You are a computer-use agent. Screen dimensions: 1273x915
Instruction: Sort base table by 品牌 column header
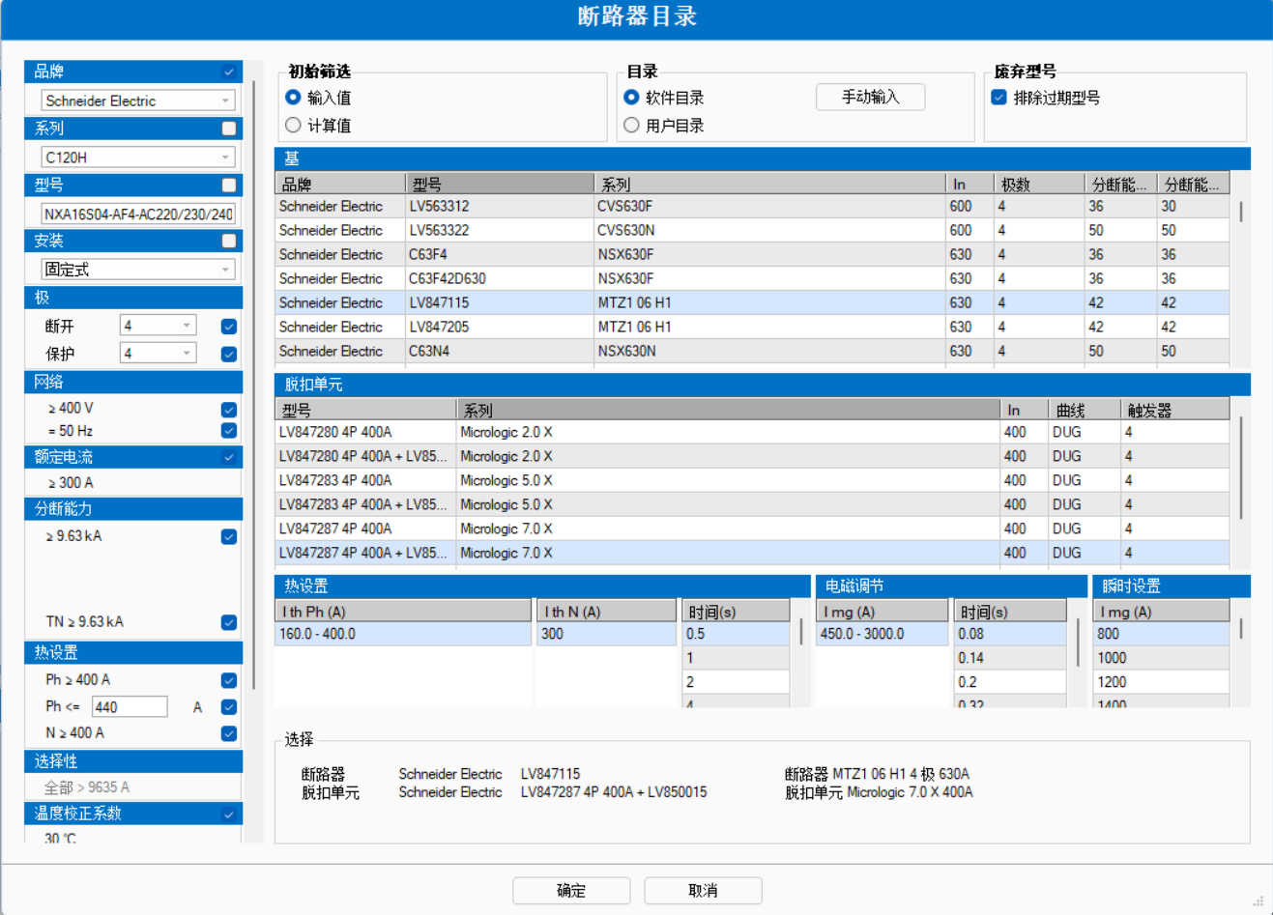340,184
